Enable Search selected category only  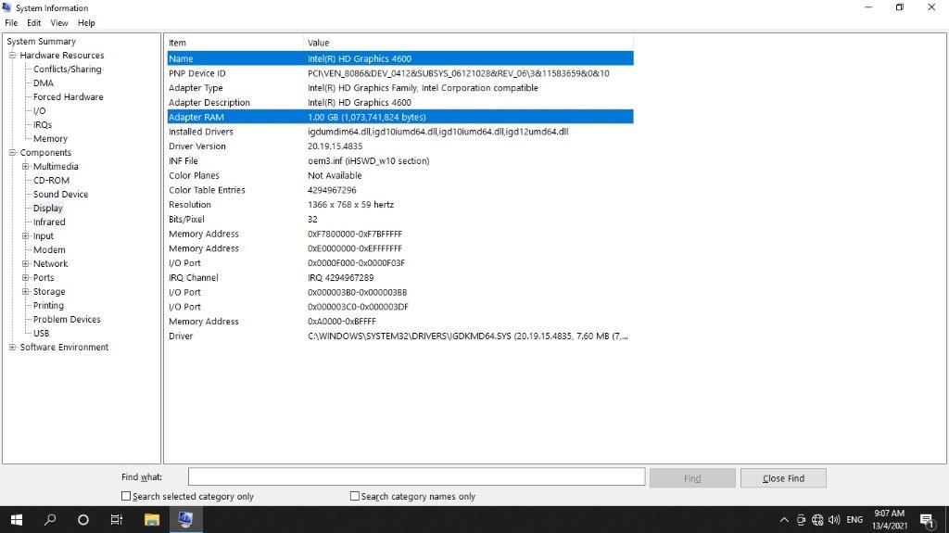[x=126, y=496]
